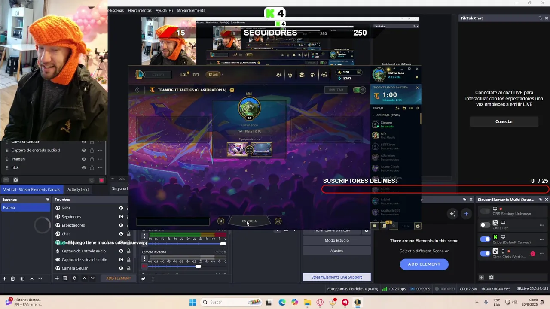This screenshot has width=550, height=309.
Task: Hide the Captura de salida de audio source
Action: pyautogui.click(x=121, y=260)
